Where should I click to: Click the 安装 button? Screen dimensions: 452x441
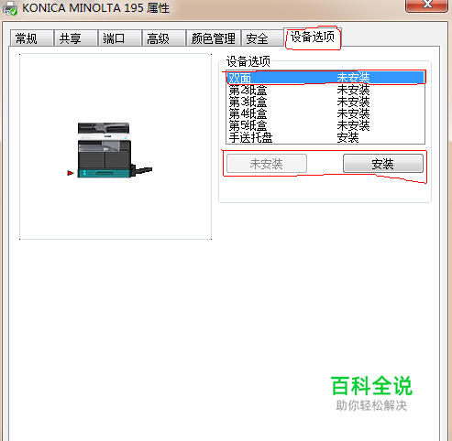coord(383,164)
